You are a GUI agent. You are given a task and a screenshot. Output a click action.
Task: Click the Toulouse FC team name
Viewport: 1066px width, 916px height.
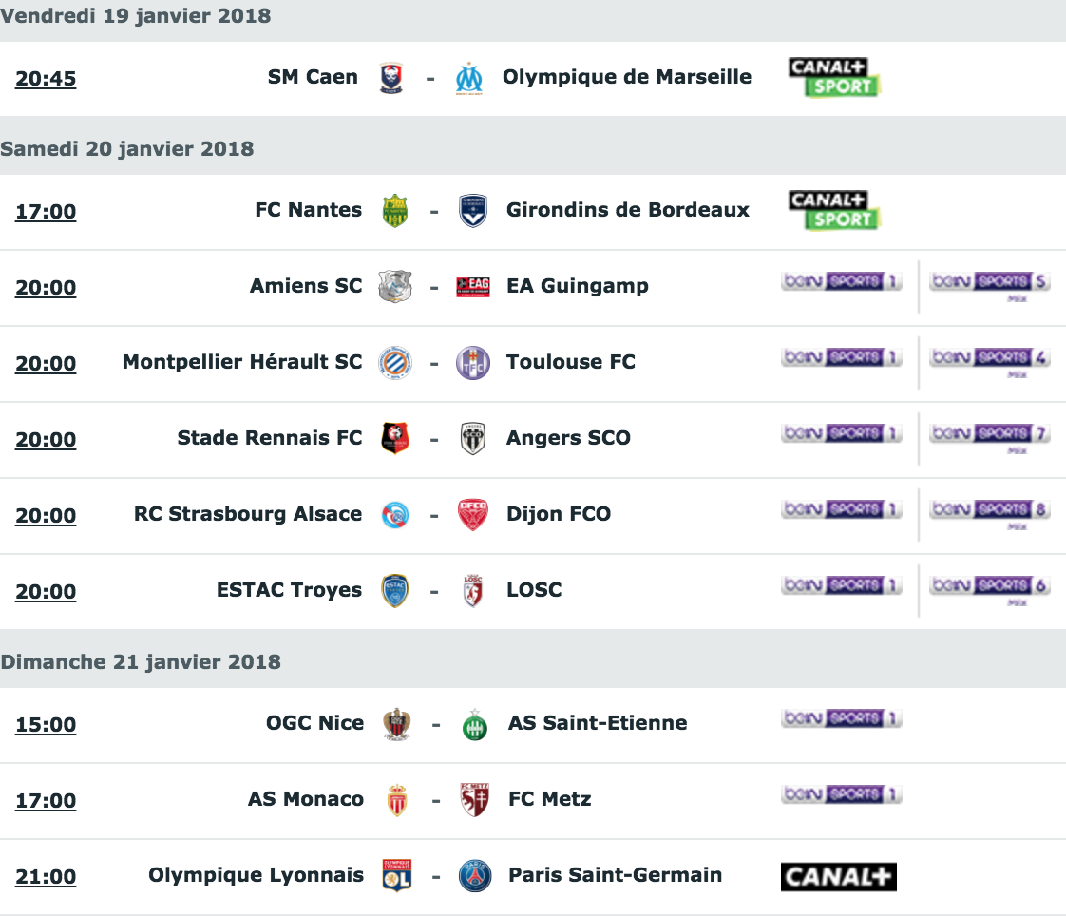571,362
